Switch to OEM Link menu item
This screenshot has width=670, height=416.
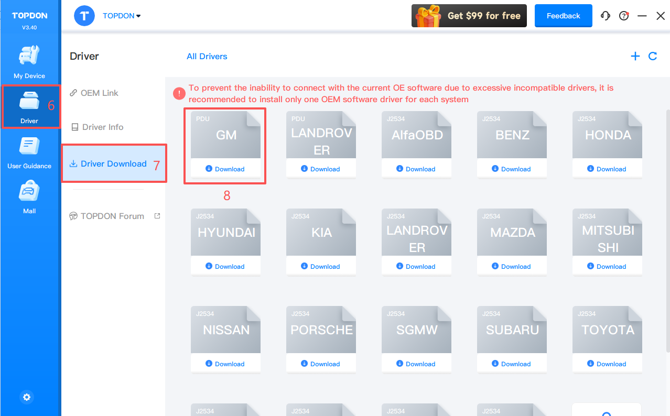(99, 93)
